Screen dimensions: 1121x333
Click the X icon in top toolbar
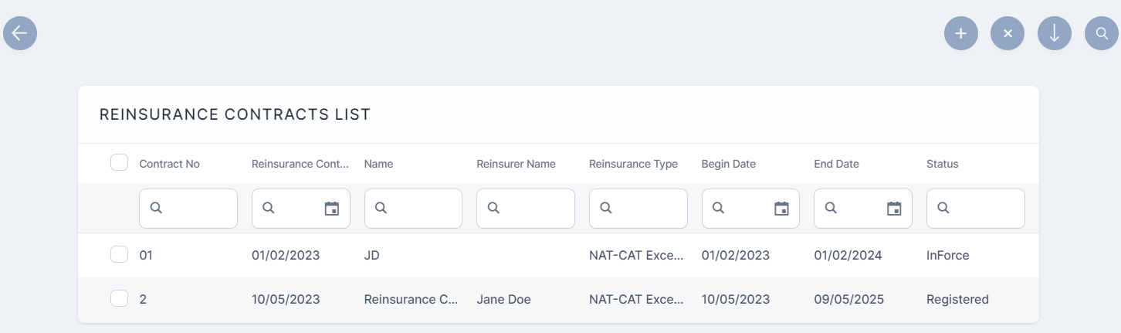[x=1007, y=33]
